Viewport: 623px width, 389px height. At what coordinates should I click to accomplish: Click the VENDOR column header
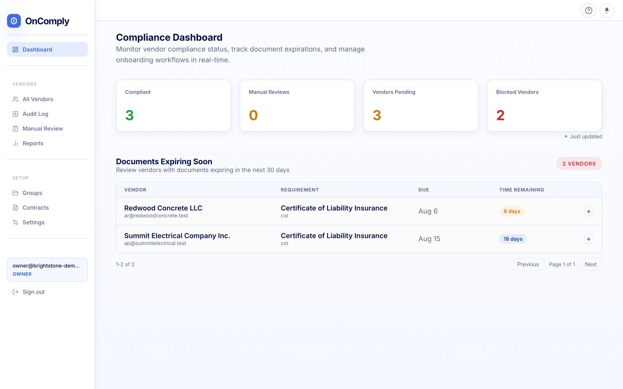coord(135,190)
